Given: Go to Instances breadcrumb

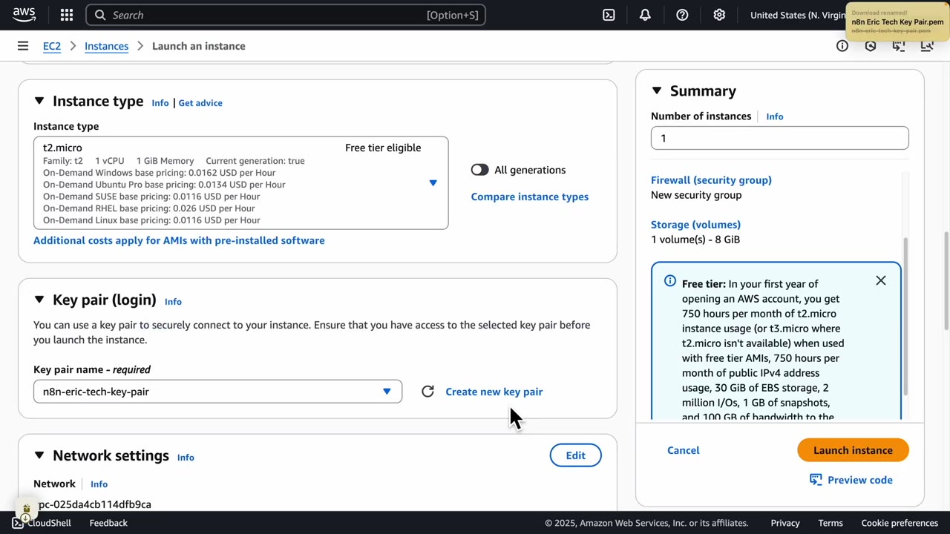Looking at the screenshot, I should click(x=106, y=46).
